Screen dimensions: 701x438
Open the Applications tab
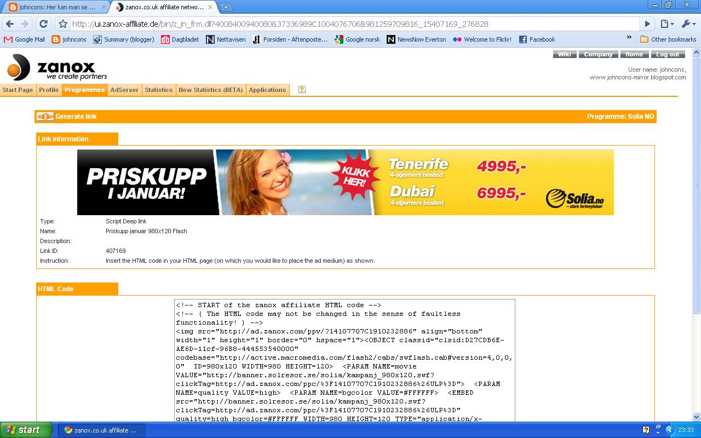(x=267, y=90)
